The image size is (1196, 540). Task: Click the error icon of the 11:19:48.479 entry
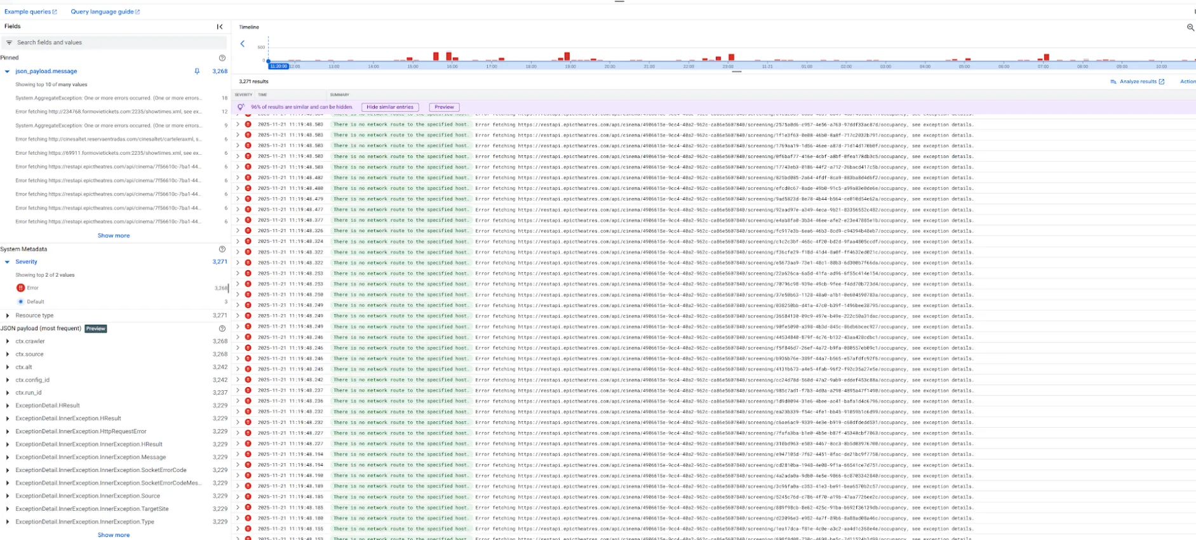pyautogui.click(x=248, y=199)
